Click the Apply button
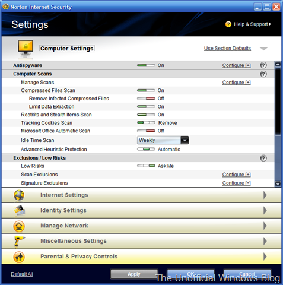 point(134,274)
